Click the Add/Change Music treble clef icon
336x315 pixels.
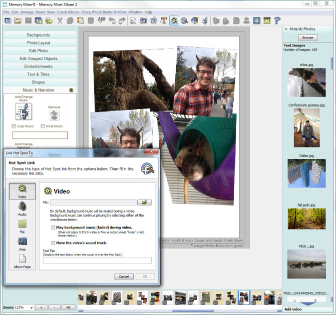(23, 111)
